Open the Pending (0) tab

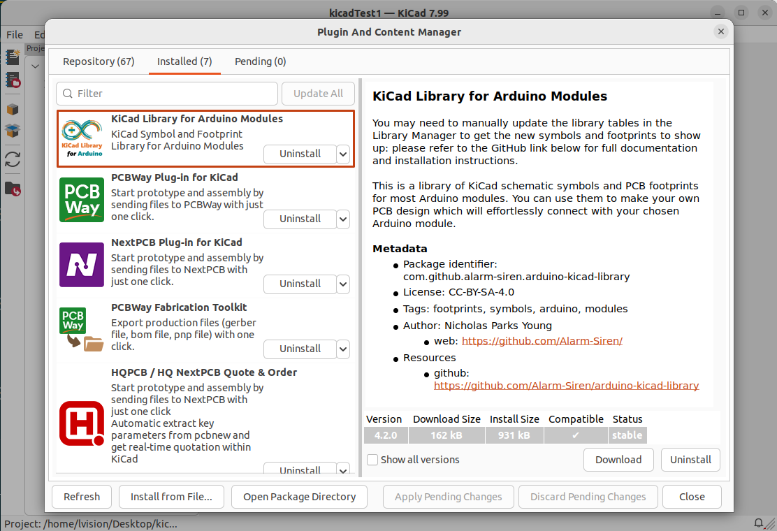pos(260,61)
